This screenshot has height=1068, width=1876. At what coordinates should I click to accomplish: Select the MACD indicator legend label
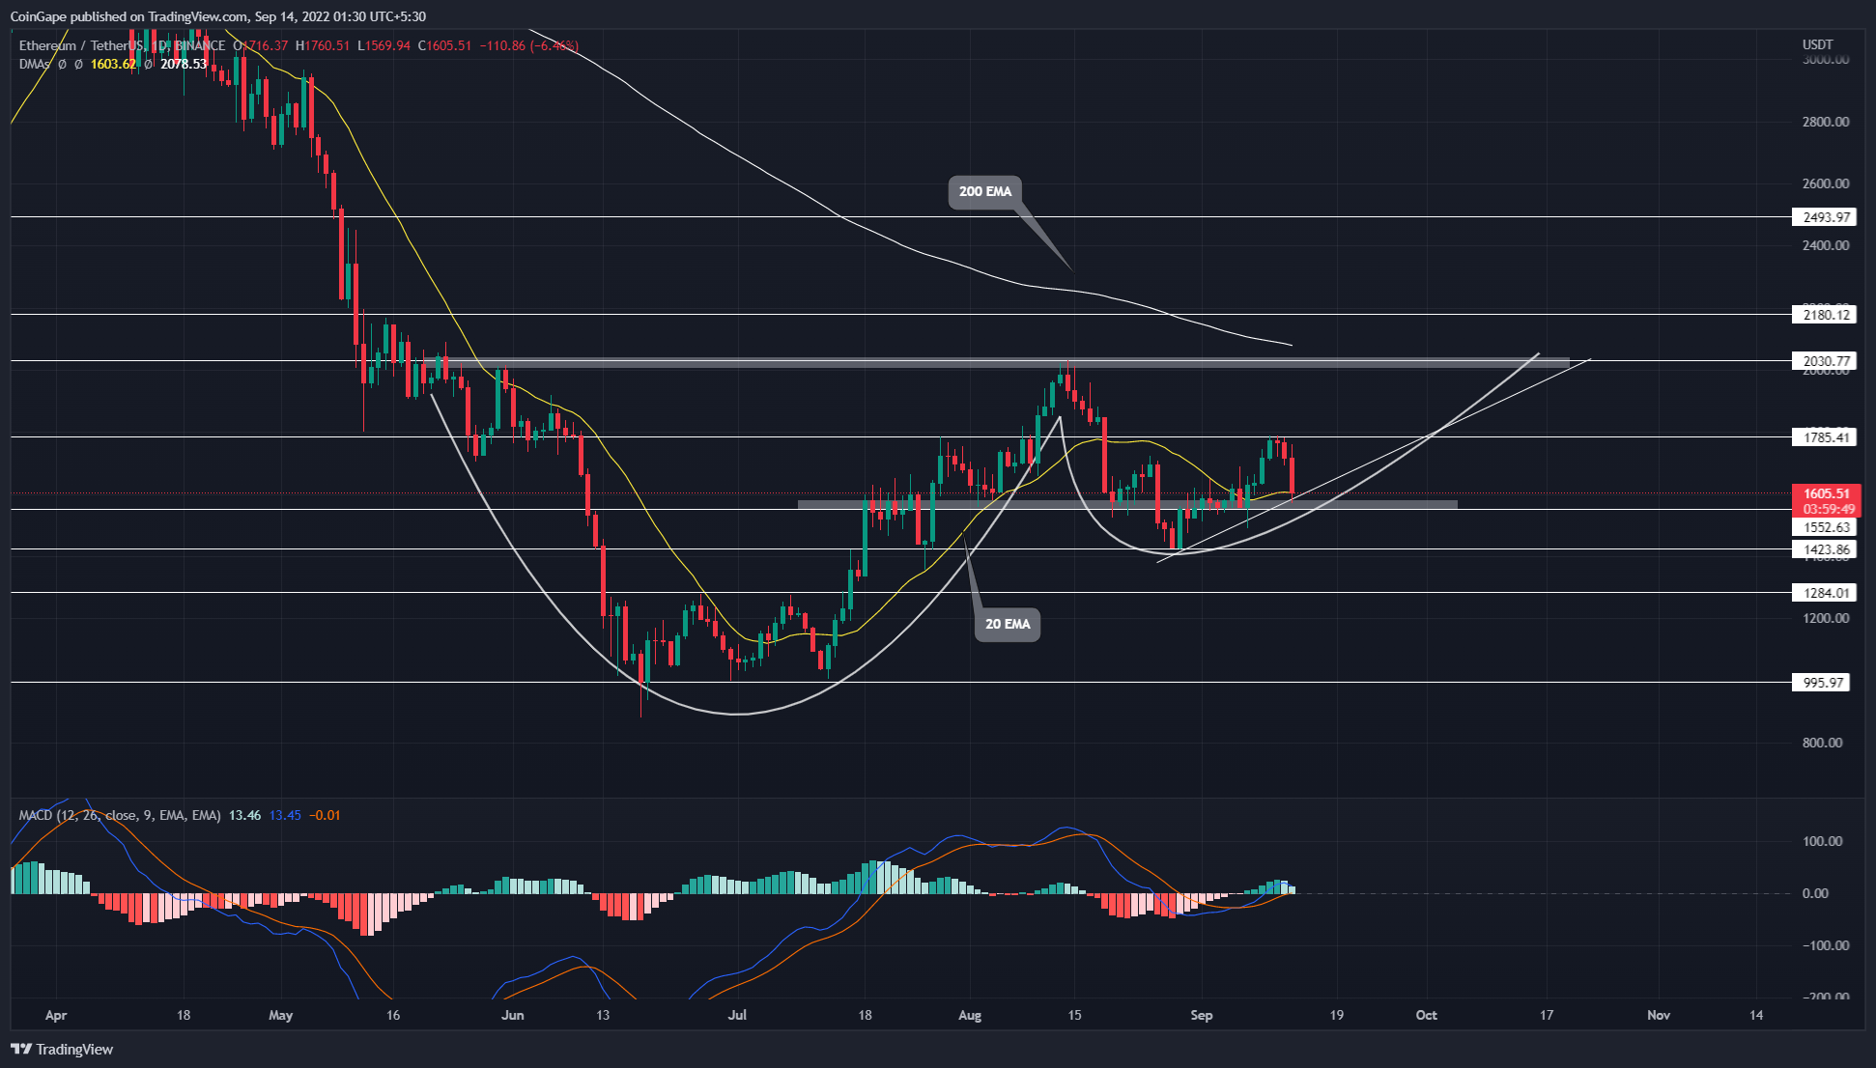[120, 816]
